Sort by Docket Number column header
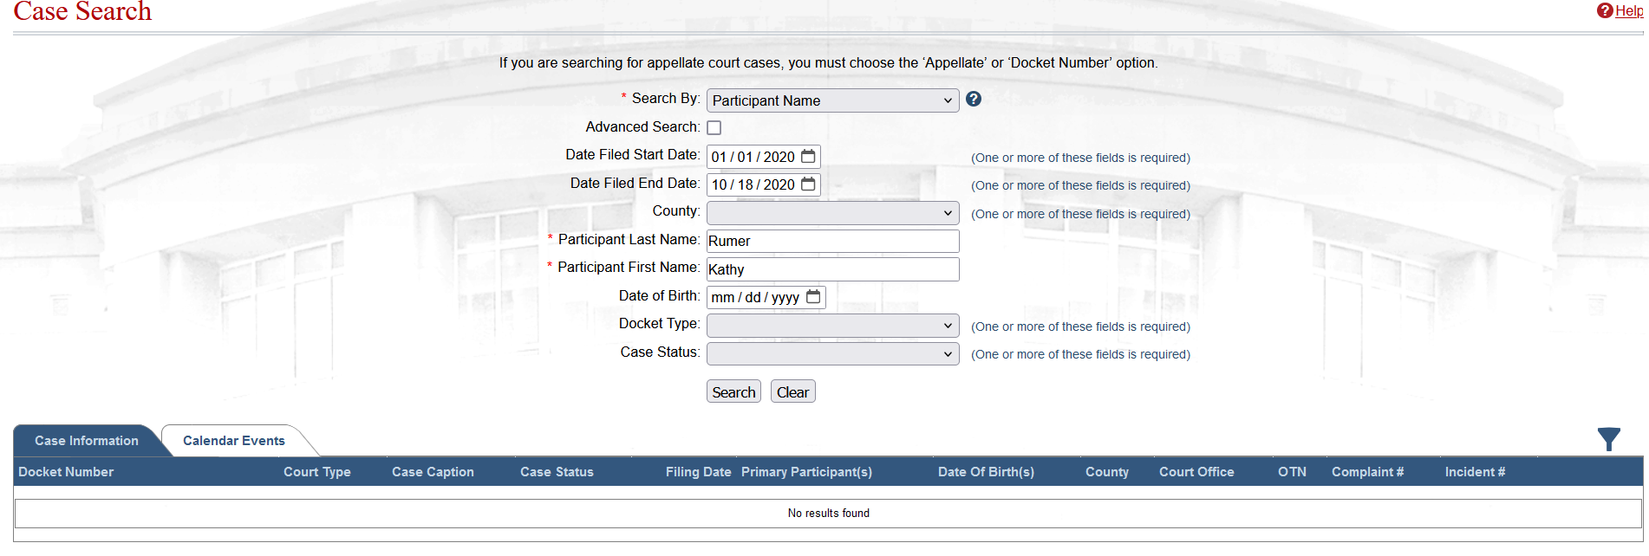Image resolution: width=1649 pixels, height=556 pixels. click(66, 472)
